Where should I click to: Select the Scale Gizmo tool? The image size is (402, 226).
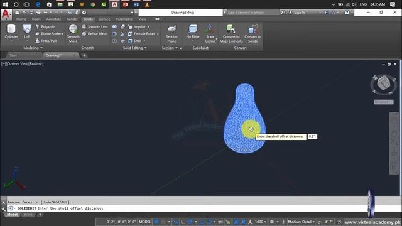210,33
